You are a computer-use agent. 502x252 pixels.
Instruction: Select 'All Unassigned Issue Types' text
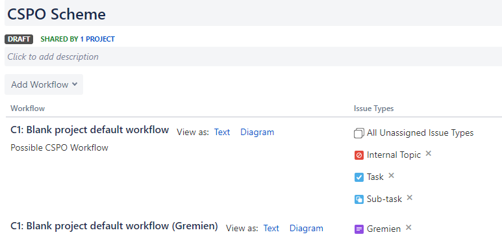click(x=420, y=133)
